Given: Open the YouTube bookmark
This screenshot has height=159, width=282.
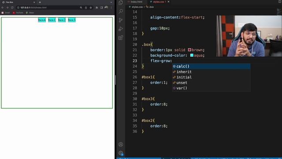Looking at the screenshot, I should tap(18, 13).
